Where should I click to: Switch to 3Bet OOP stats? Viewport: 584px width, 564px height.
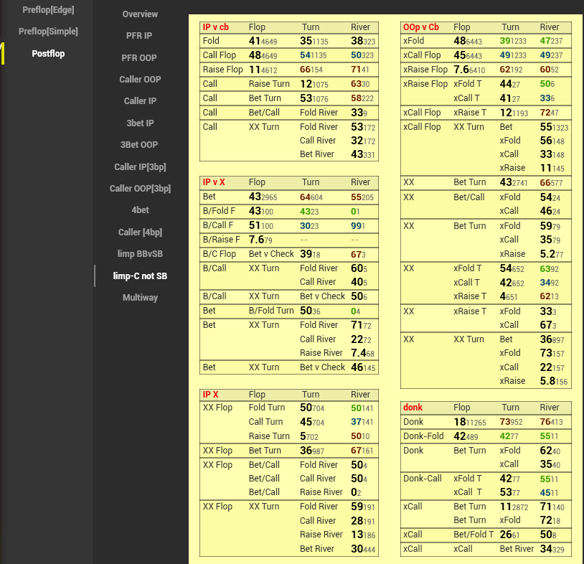(140, 145)
